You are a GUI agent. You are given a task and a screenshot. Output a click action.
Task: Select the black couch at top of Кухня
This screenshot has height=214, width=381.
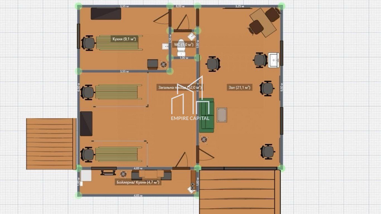106,13
